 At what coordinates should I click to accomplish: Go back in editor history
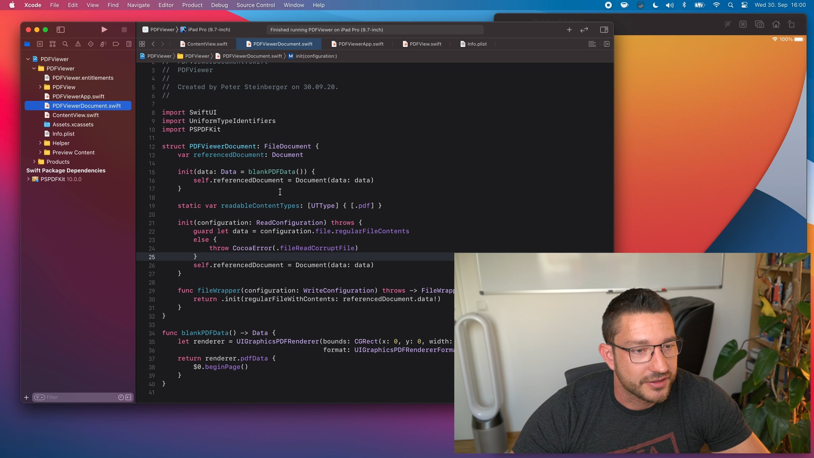(153, 44)
